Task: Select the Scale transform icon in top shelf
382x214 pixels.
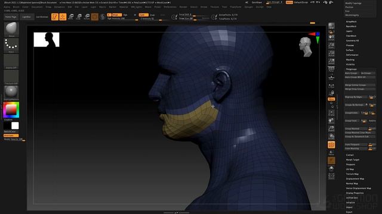Action: point(79,17)
